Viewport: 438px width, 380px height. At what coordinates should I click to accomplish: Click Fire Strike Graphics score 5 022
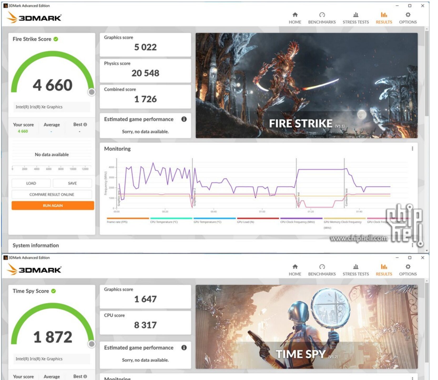coord(145,47)
